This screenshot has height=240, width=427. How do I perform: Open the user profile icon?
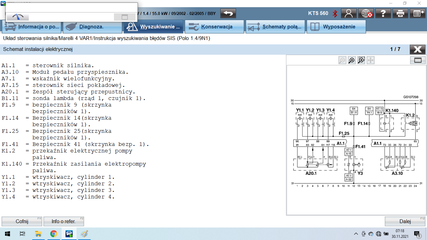point(349,13)
